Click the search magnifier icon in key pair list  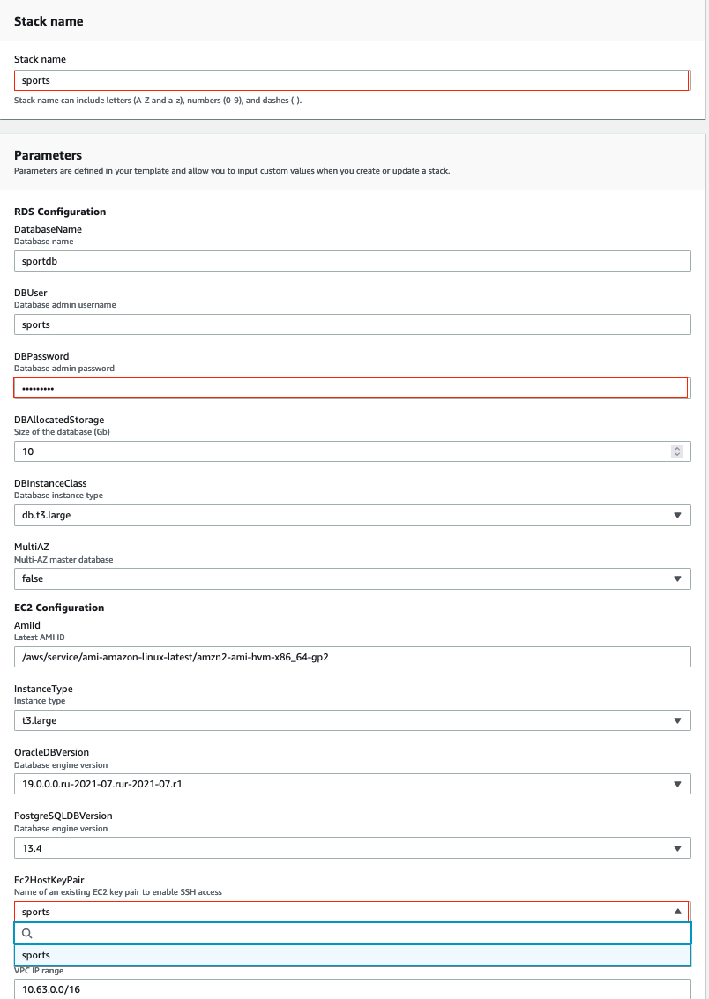27,933
